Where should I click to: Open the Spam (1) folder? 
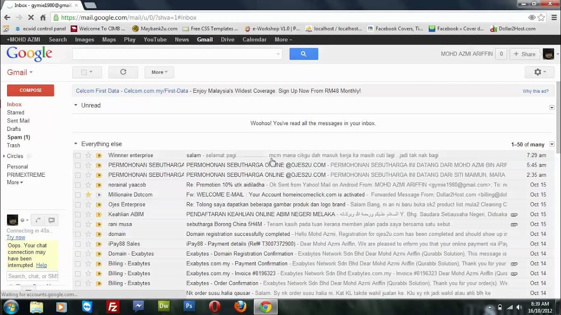click(x=18, y=137)
